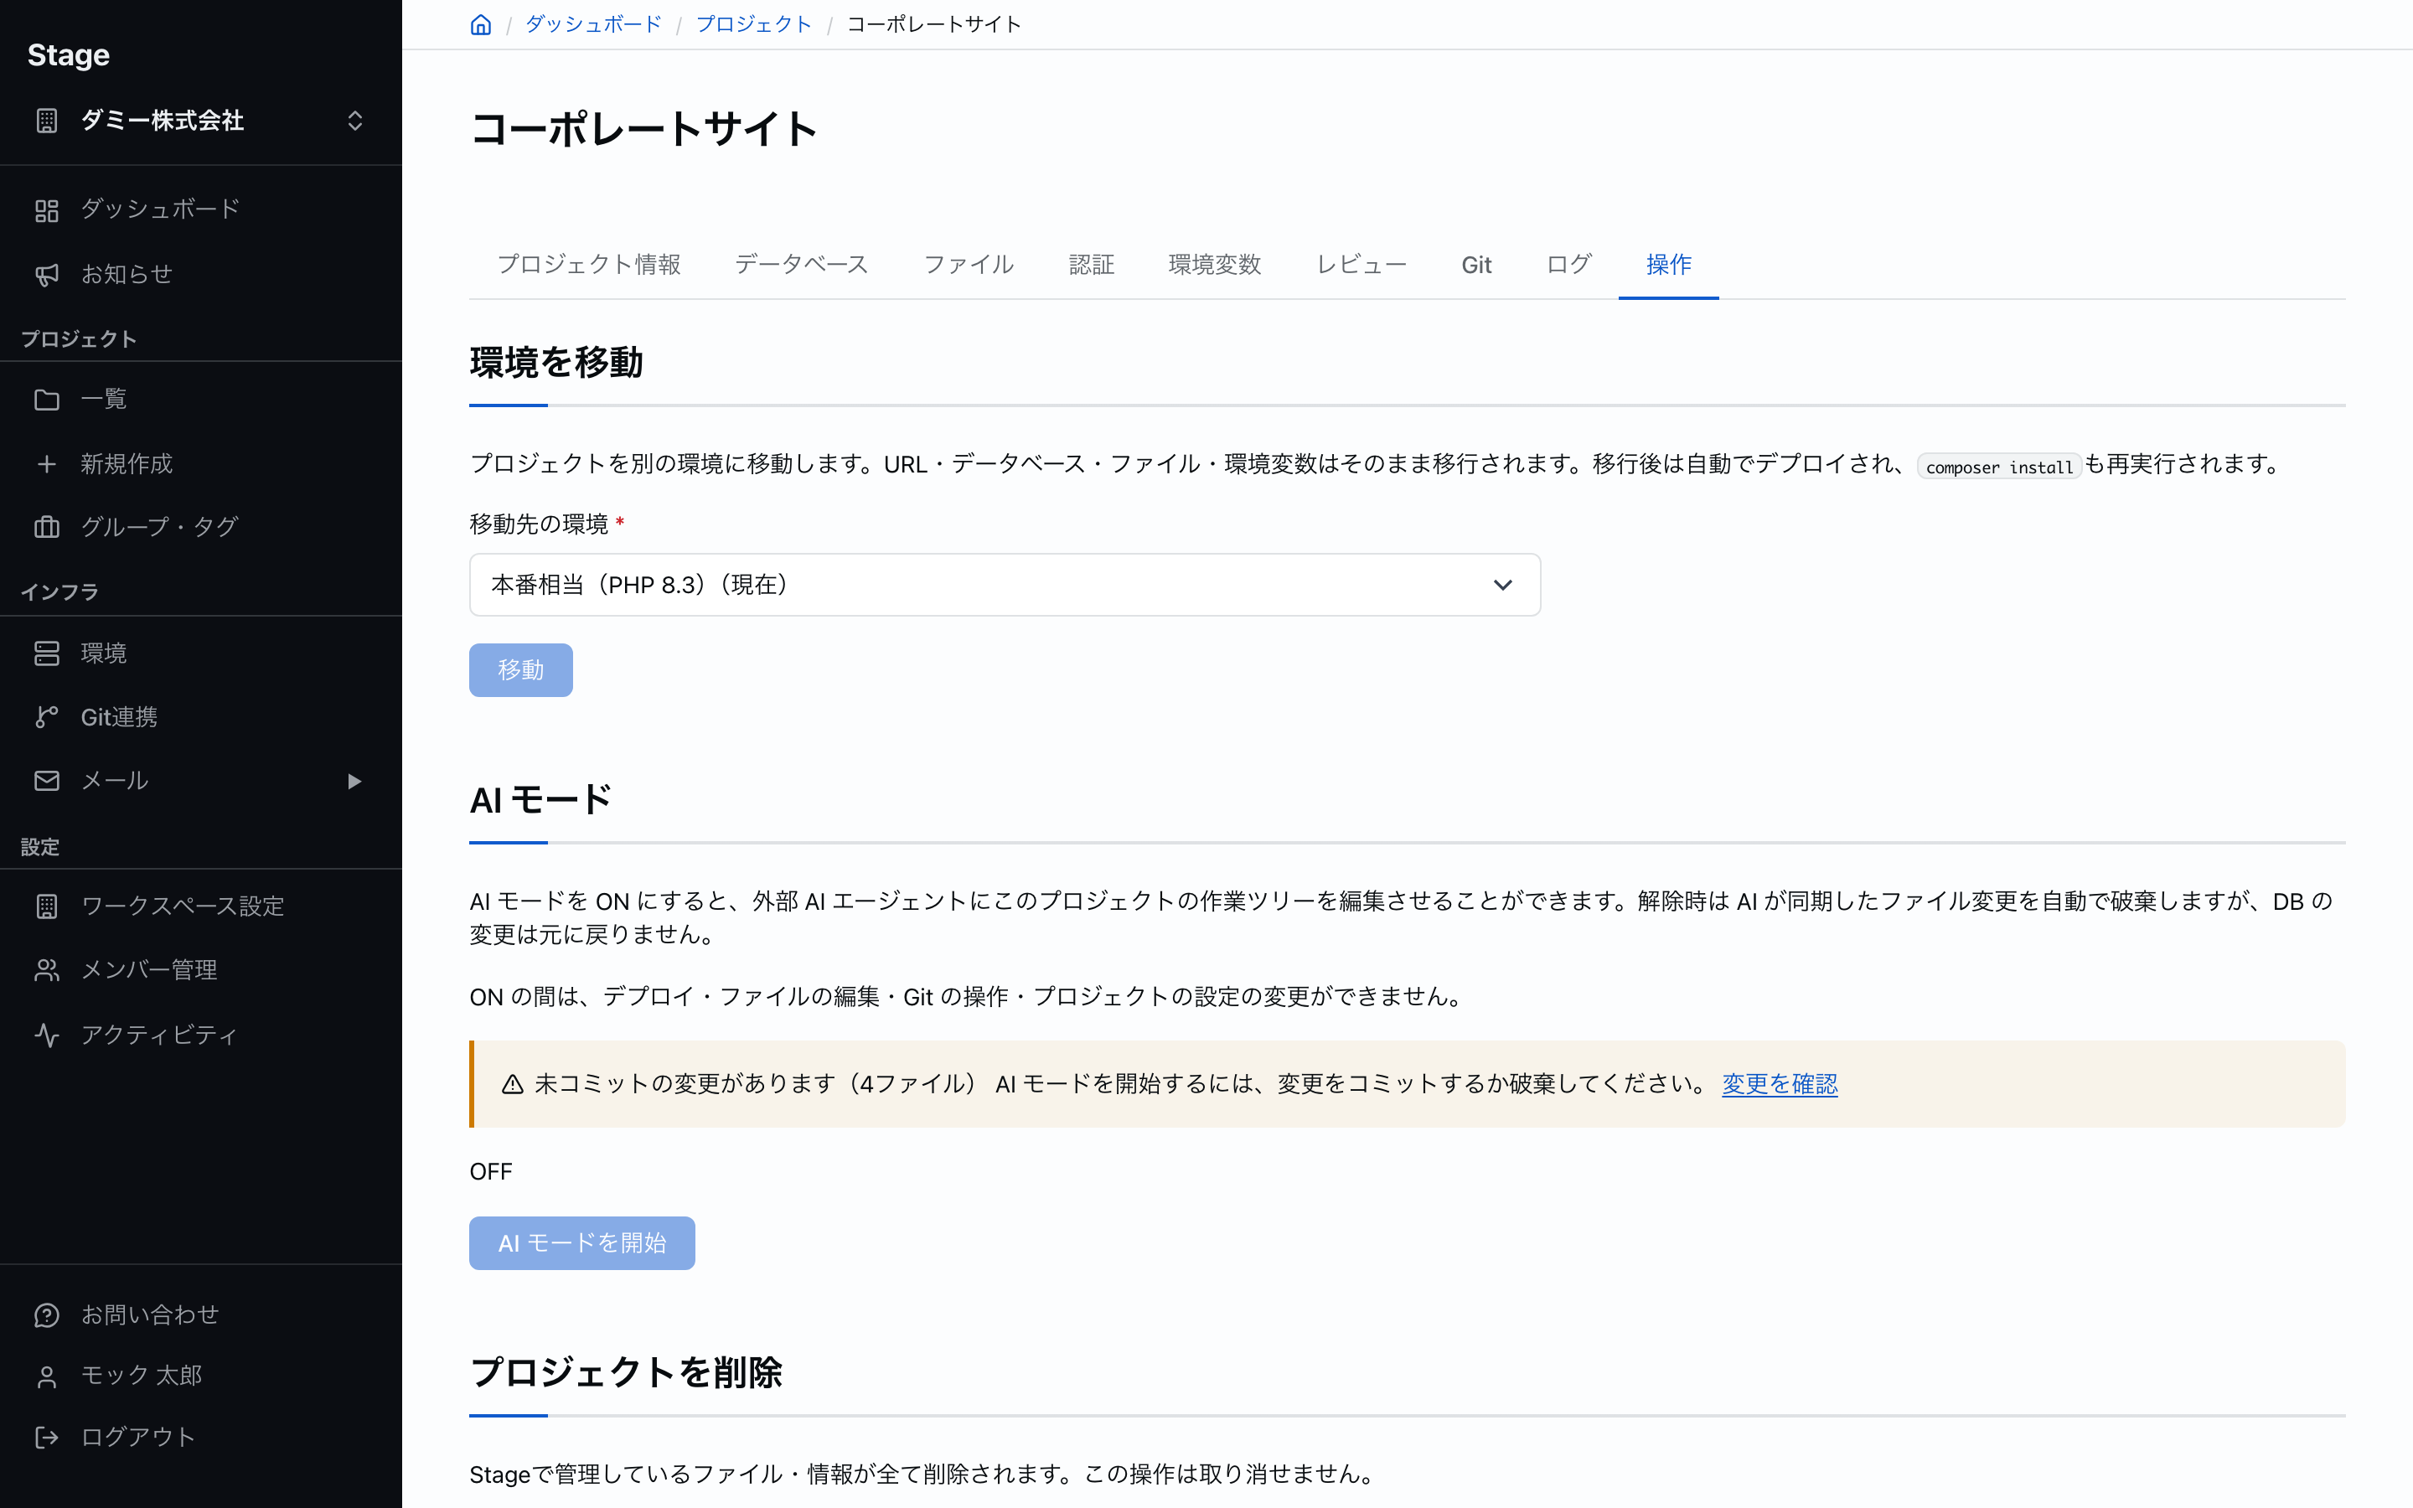2413x1508 pixels.
Task: Click the 環境 server icon
Action: point(47,653)
